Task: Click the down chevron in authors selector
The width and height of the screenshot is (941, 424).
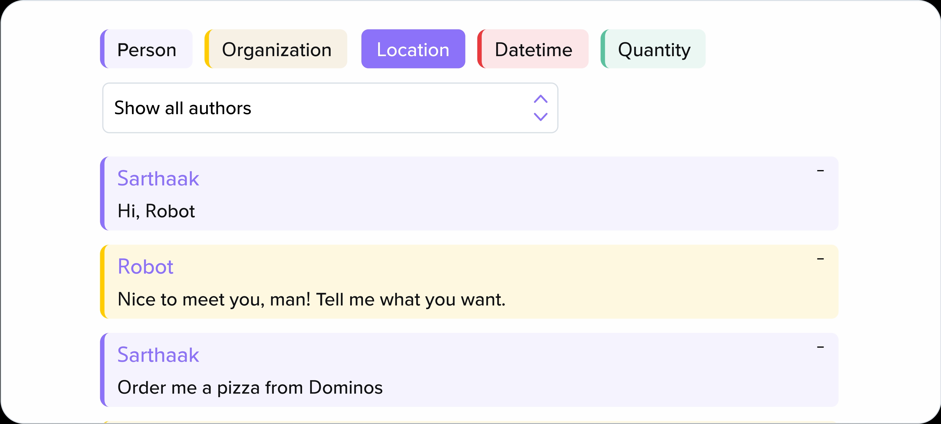Action: click(x=540, y=117)
